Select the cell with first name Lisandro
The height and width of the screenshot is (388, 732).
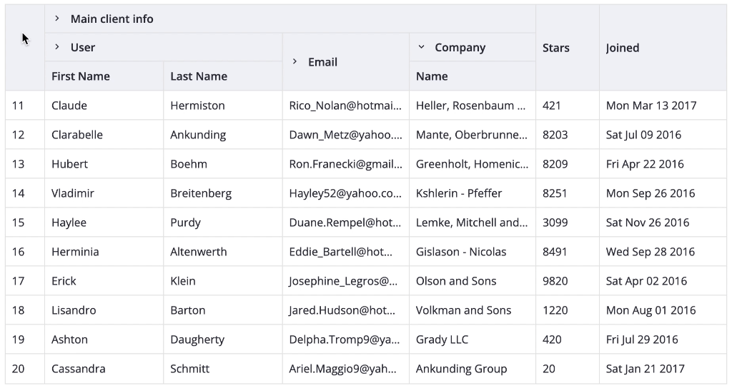pos(104,310)
